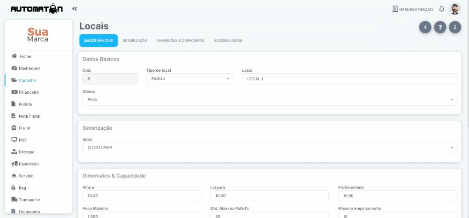
Task: Open help with the question mark button
Action: click(x=440, y=27)
